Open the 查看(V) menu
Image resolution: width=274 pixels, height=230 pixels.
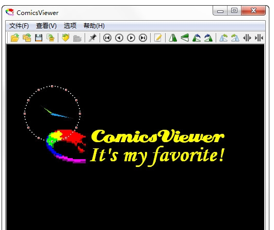pyautogui.click(x=46, y=26)
